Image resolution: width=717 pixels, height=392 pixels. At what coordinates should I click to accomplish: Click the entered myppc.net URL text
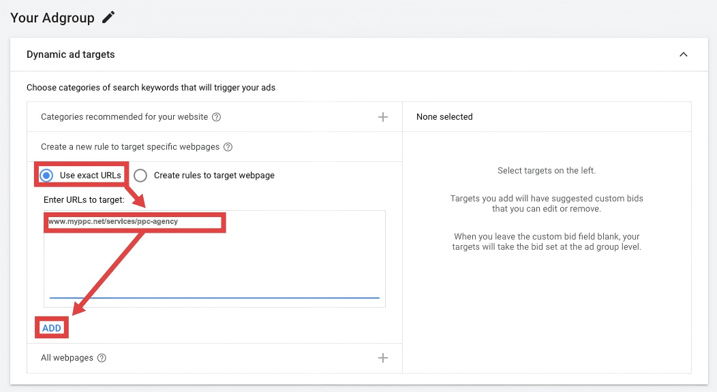pos(113,222)
